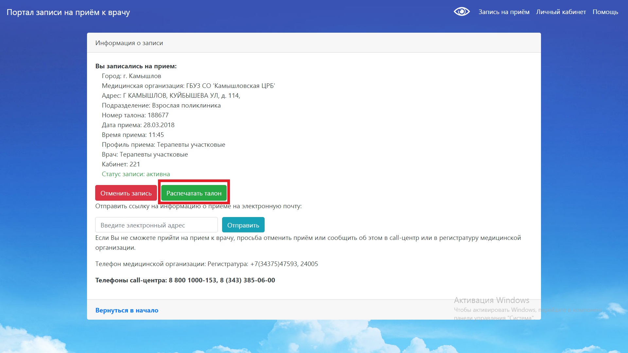
Task: Toggle the visually impaired eye icon
Action: 462,12
